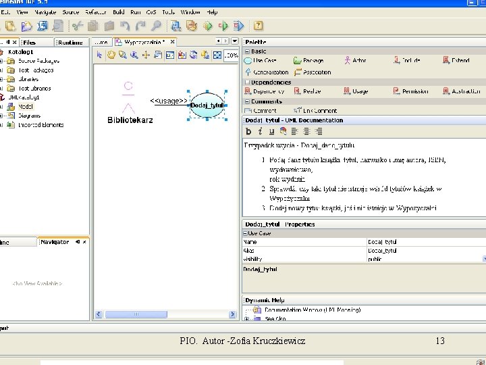This screenshot has width=486, height=365.
Task: Pick Use Case from the palette
Action: (260, 61)
